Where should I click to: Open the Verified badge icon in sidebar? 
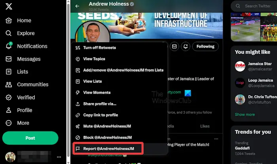point(8,97)
